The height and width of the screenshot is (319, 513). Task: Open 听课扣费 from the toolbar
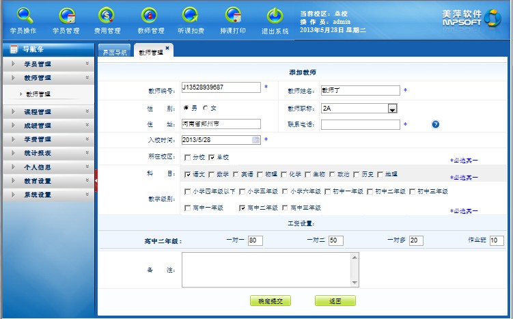[192, 20]
